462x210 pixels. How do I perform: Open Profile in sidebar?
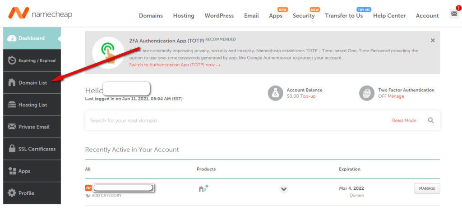[x=32, y=193]
